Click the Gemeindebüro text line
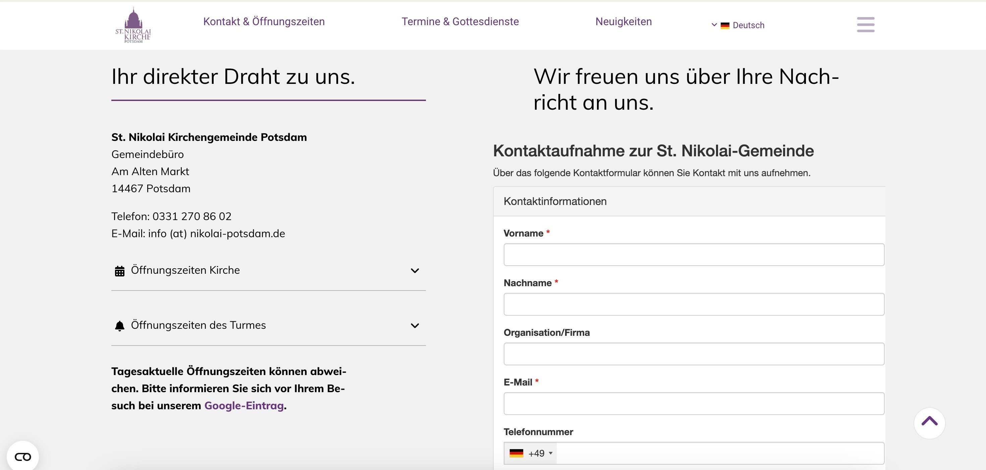The image size is (986, 470). pyautogui.click(x=147, y=154)
